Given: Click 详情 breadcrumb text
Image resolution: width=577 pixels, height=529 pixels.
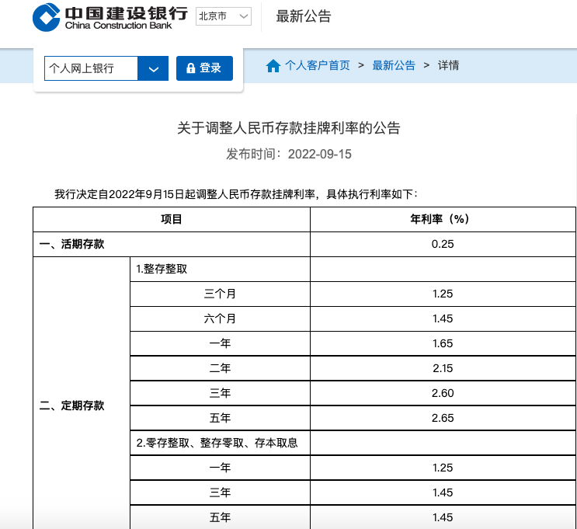Looking at the screenshot, I should pos(448,65).
